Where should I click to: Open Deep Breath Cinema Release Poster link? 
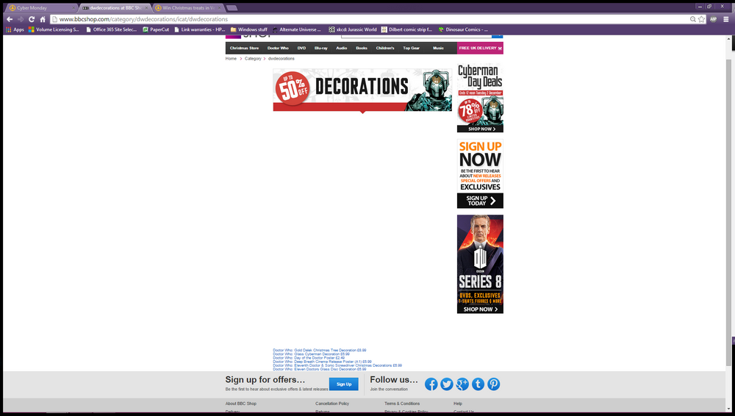click(322, 362)
